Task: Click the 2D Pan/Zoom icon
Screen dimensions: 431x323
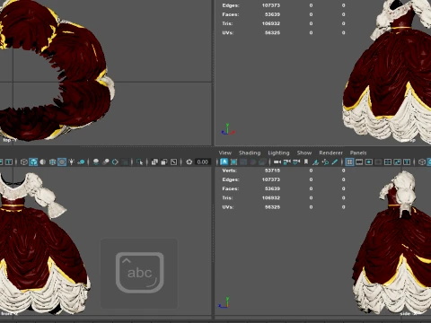Action: (325, 162)
